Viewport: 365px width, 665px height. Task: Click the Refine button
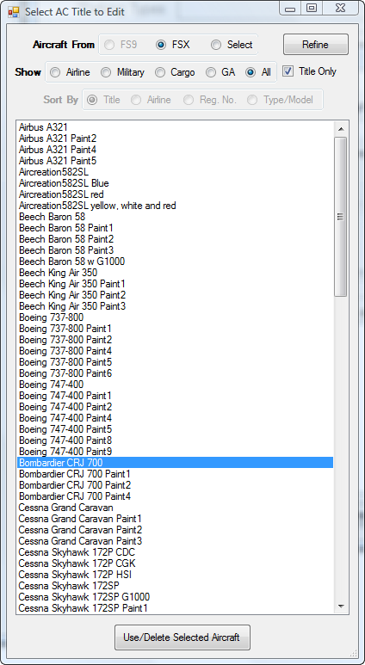point(316,45)
